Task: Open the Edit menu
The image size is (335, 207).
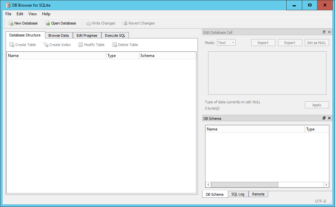Action: [20, 14]
